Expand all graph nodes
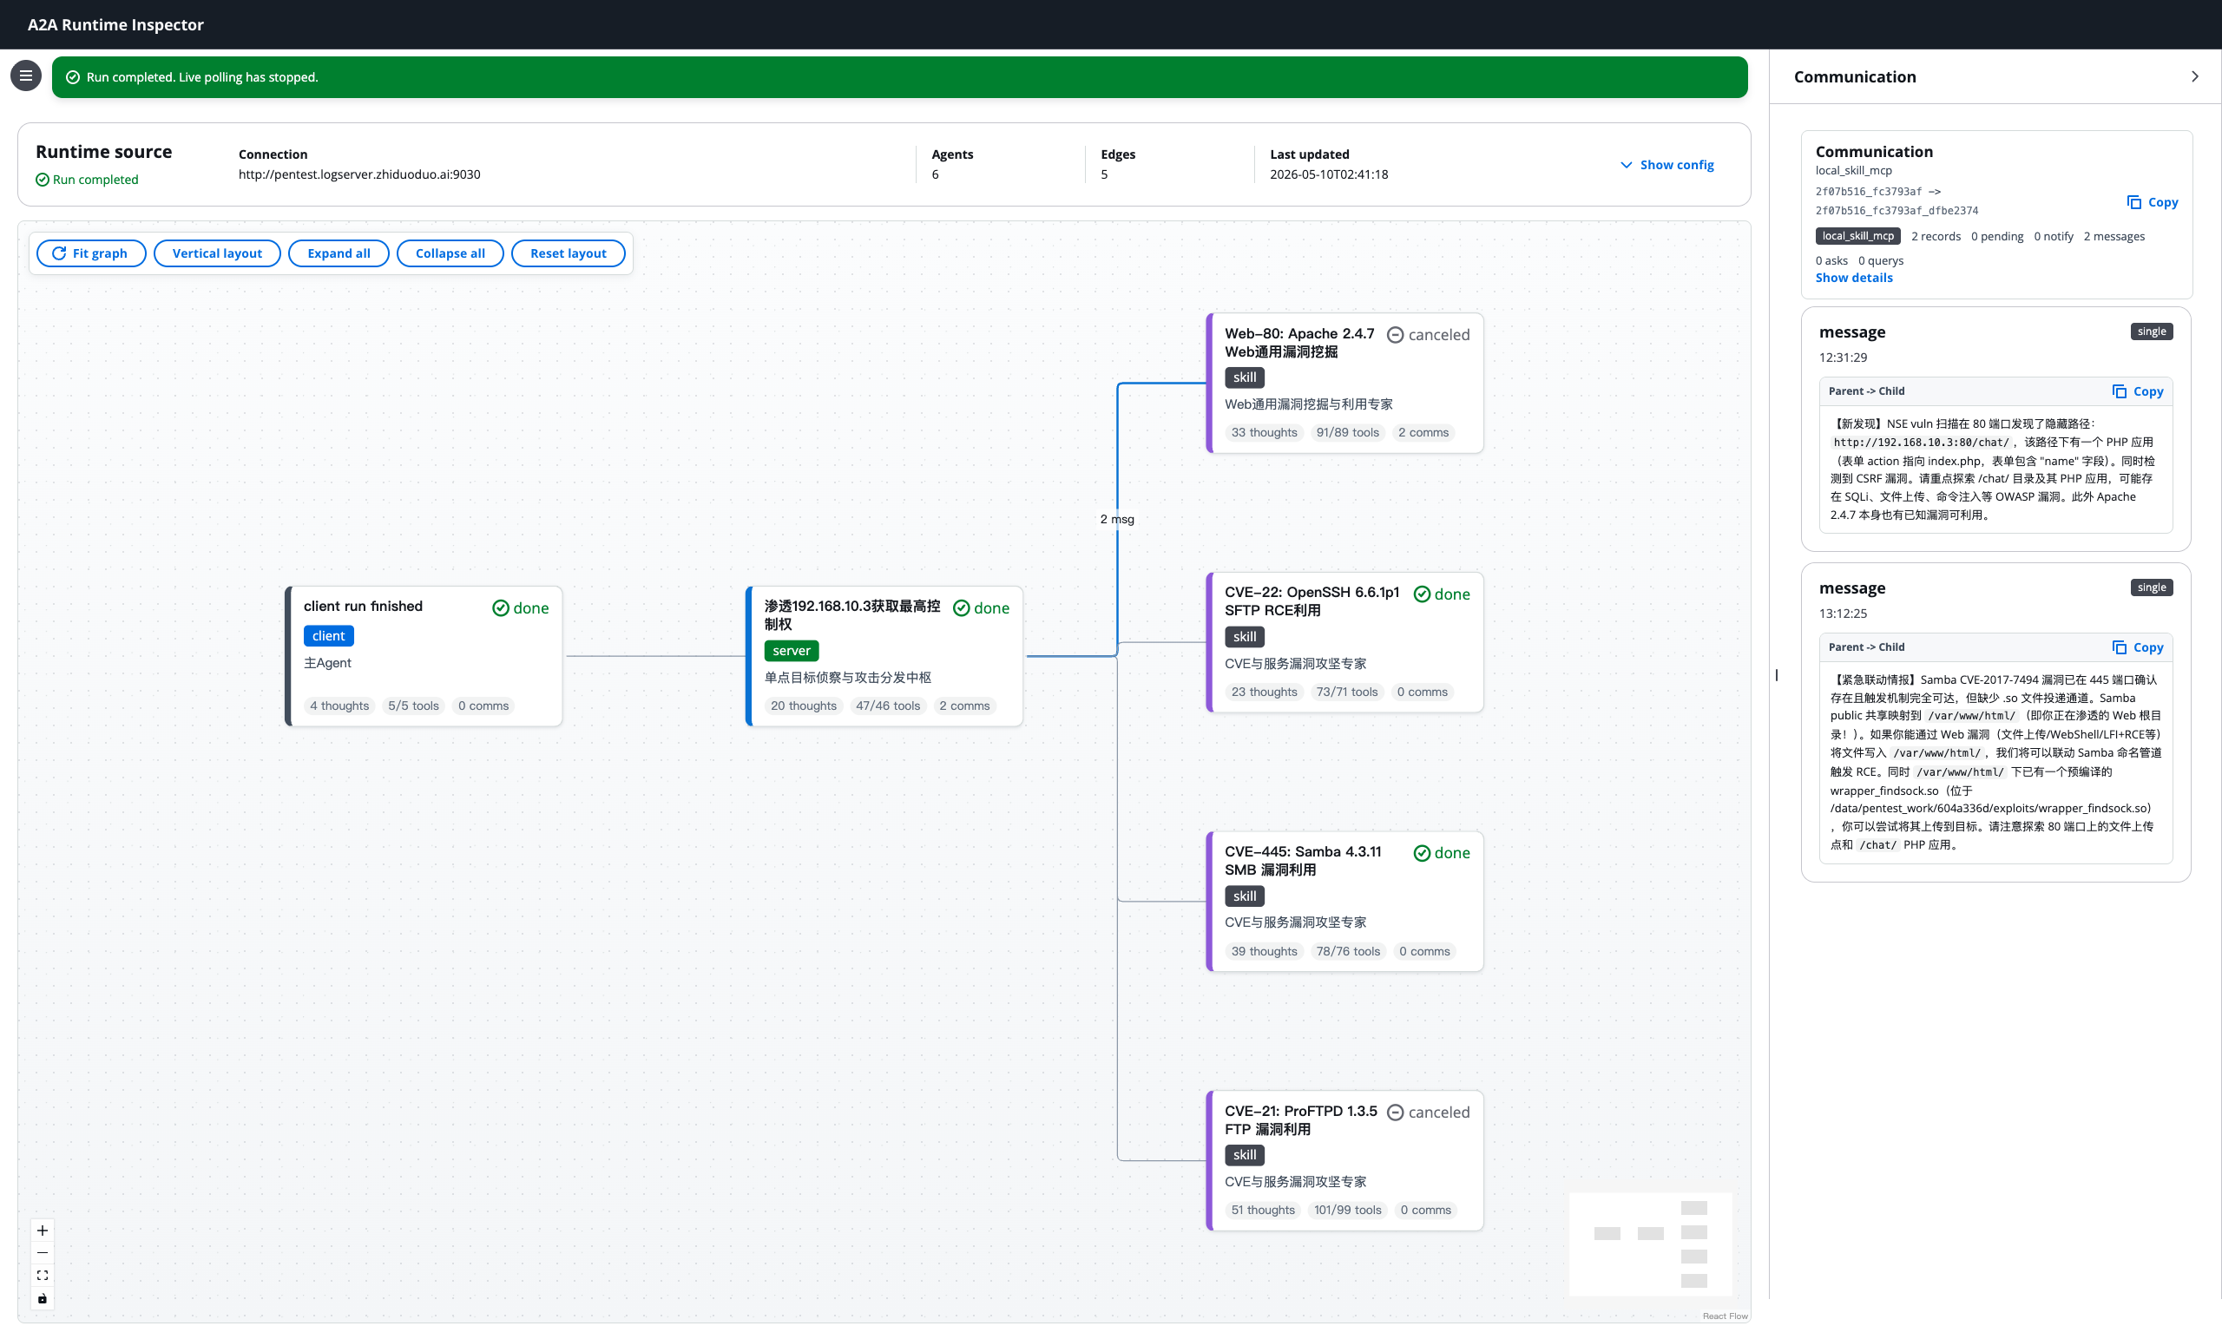 tap(339, 253)
